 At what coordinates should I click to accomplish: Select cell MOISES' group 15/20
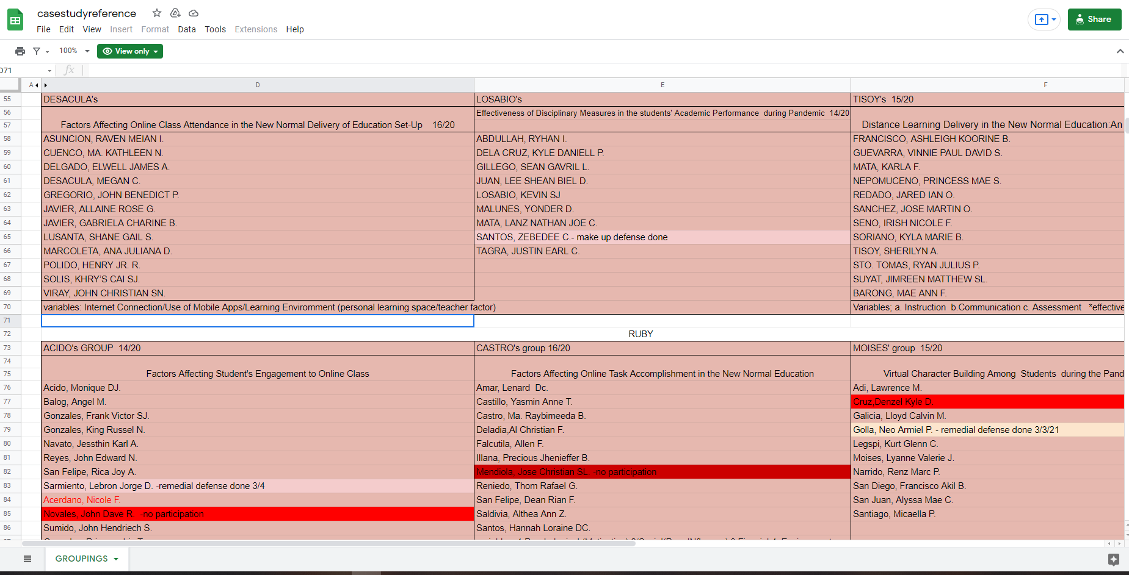tap(987, 348)
